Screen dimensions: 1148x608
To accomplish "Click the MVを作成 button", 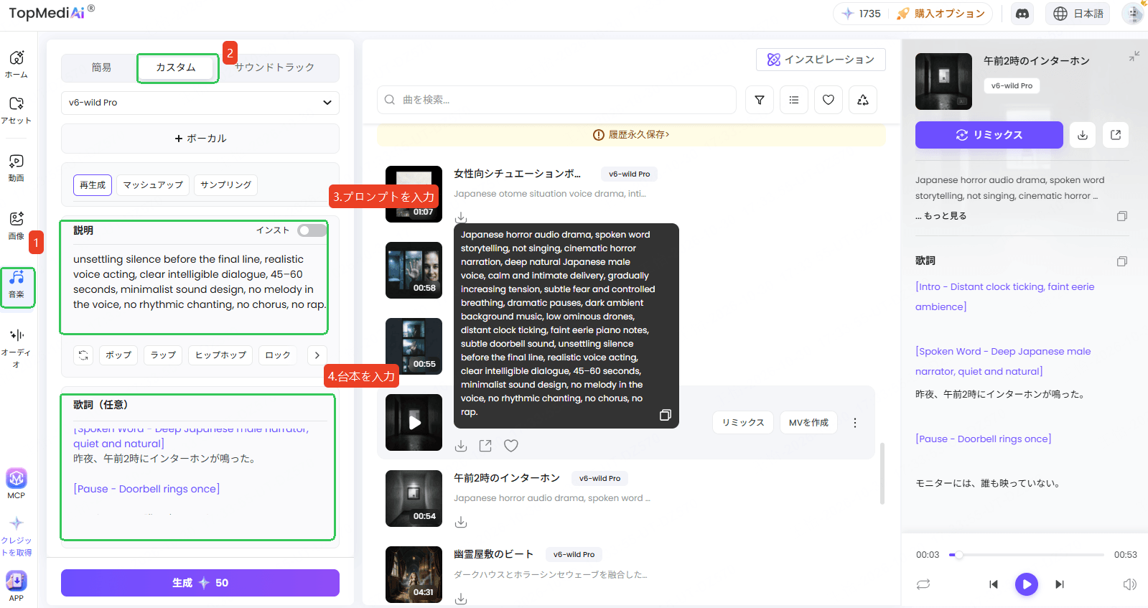I will point(808,423).
